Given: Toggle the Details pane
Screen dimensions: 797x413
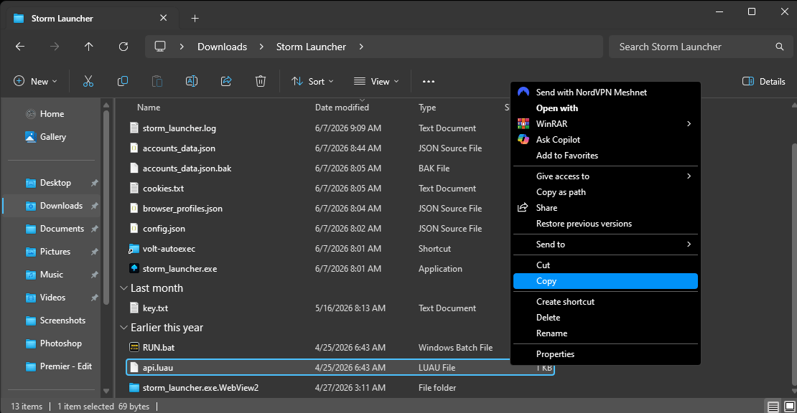Looking at the screenshot, I should point(763,81).
